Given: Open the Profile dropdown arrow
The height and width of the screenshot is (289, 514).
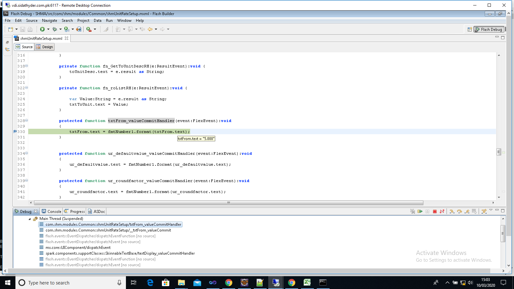Looking at the screenshot, I should (73, 29).
